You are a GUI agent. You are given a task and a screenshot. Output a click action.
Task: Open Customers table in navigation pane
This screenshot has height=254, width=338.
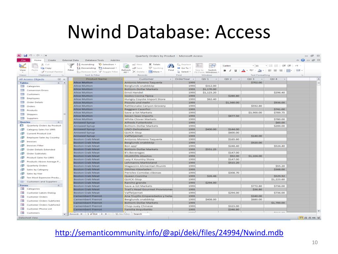(x=33, y=94)
